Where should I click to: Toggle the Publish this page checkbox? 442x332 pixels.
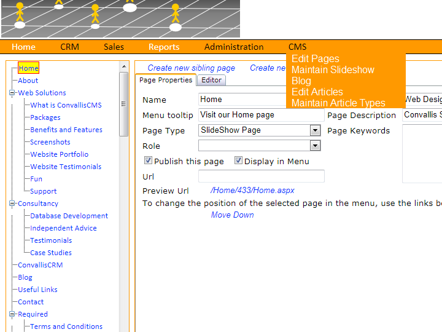(x=148, y=161)
